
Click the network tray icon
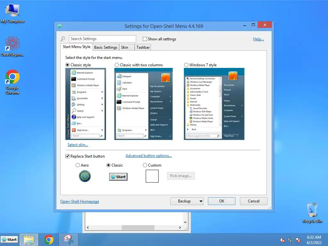[290, 240]
